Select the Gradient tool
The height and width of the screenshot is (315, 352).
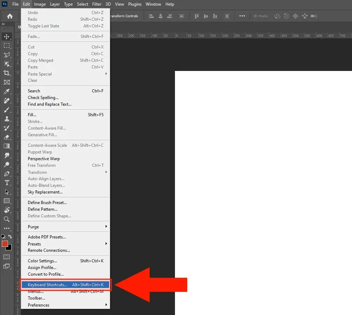[x=7, y=146]
